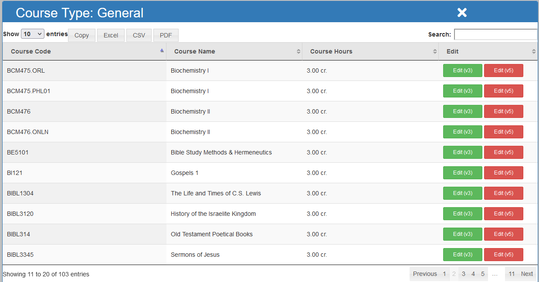Click the Course Code column header

coord(85,51)
